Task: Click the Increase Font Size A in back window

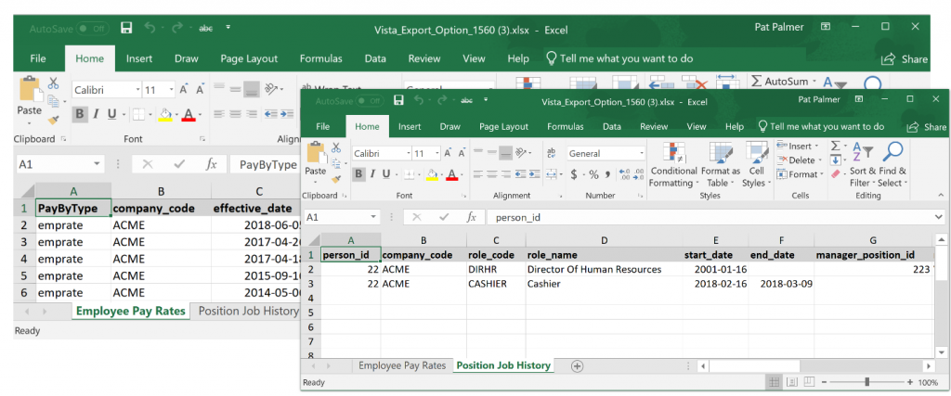Action: coord(184,90)
